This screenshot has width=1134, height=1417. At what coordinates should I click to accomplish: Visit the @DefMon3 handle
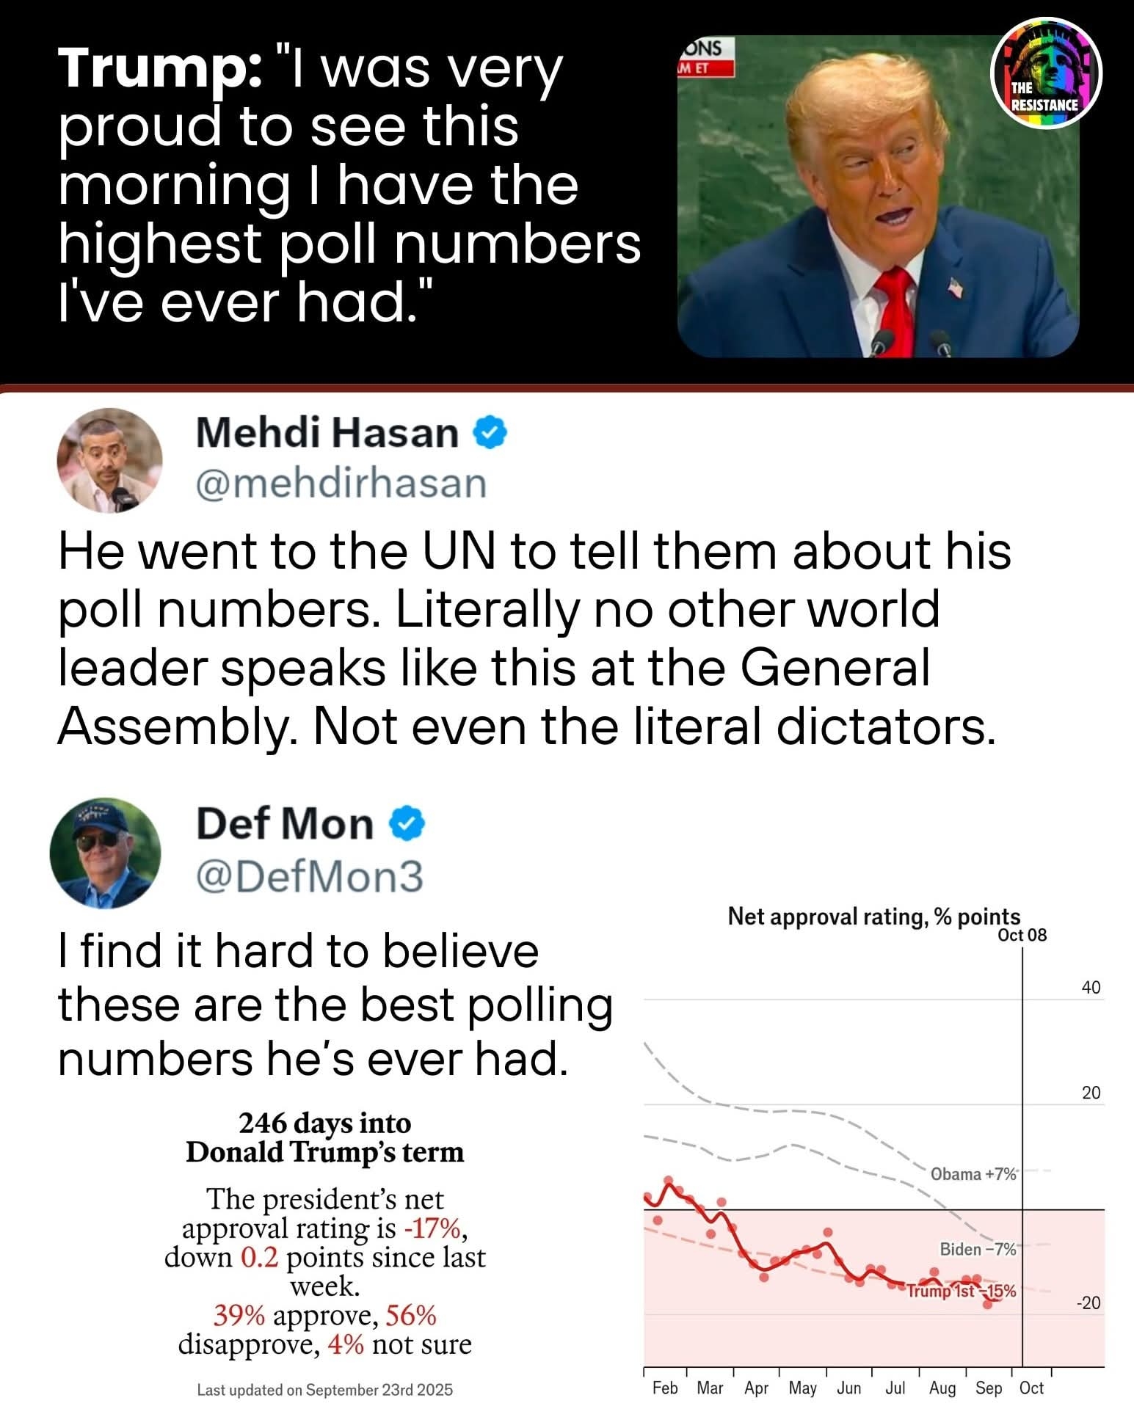309,876
